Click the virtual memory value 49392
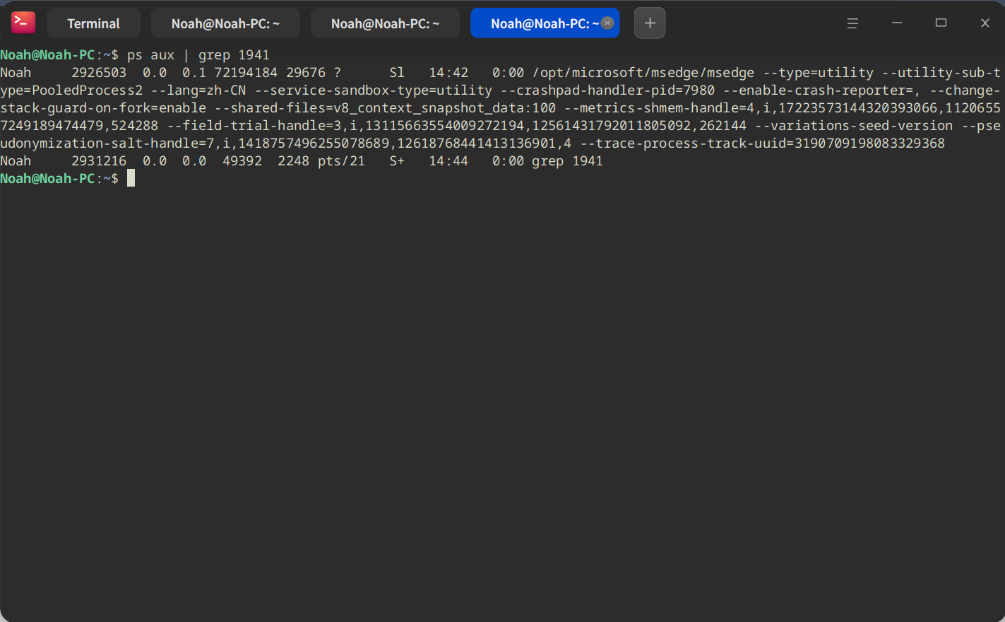Screen dimensions: 1005x622 (x=242, y=161)
